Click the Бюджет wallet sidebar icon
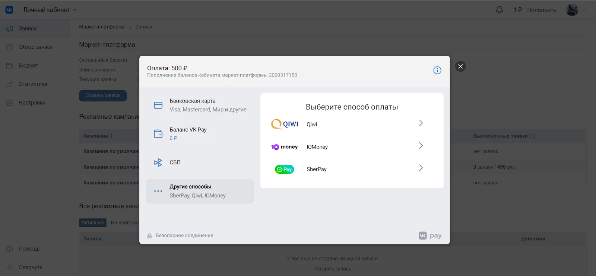Screen dimensions: 596x276 click(x=10, y=66)
